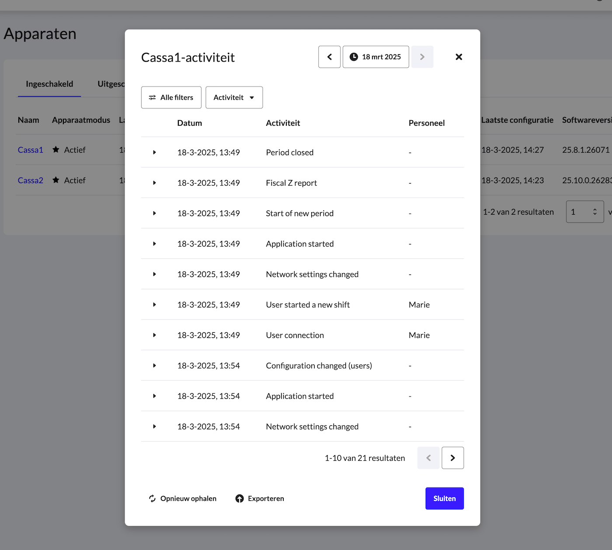Expand the User started a new shift row
The image size is (612, 550).
tap(154, 305)
